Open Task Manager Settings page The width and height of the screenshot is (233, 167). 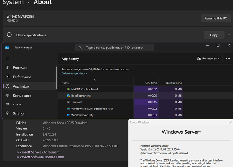click(x=29, y=113)
